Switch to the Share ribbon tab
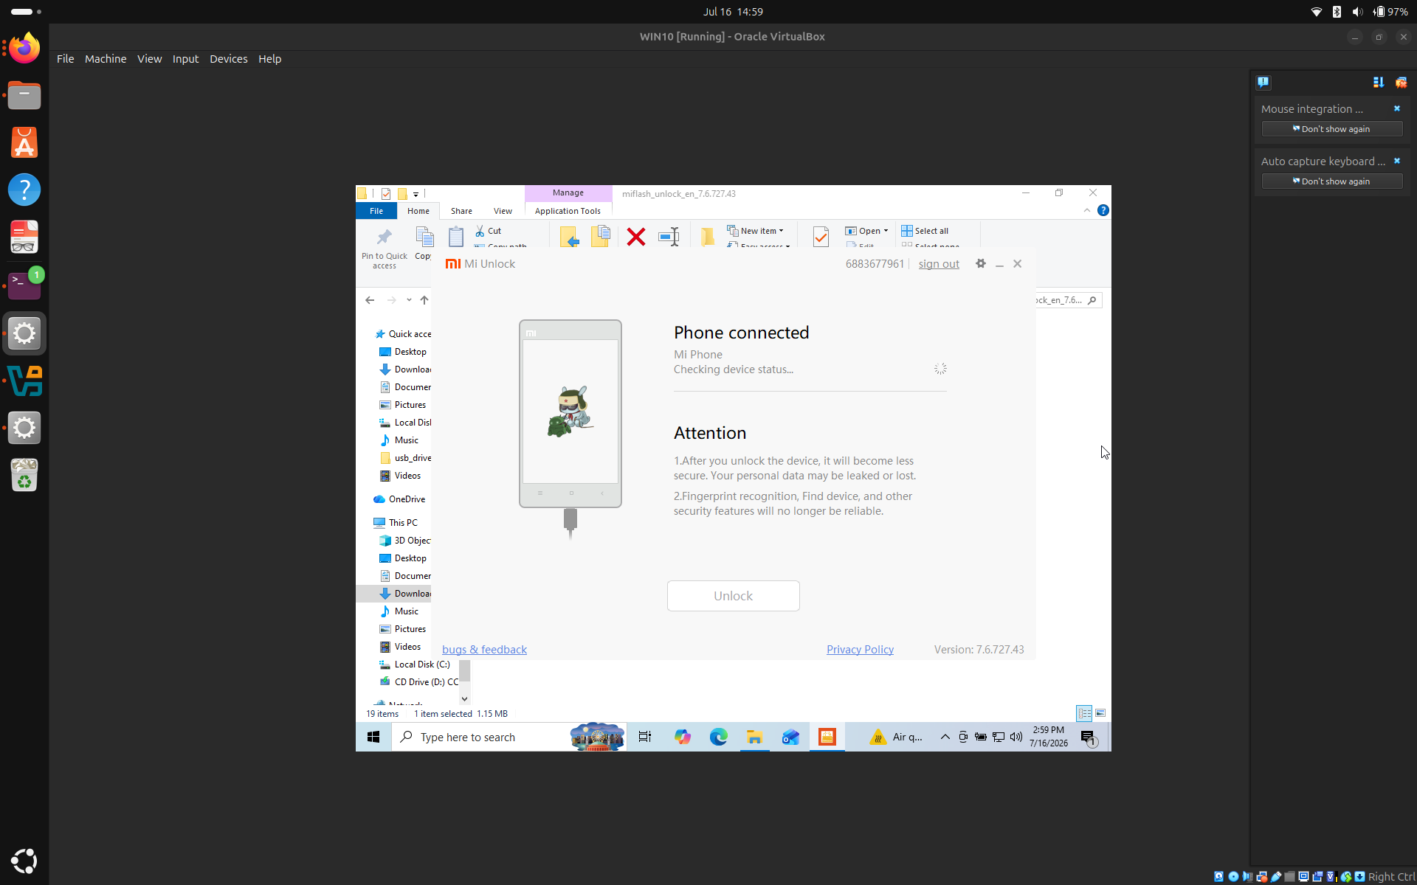Image resolution: width=1417 pixels, height=885 pixels. pos(461,211)
